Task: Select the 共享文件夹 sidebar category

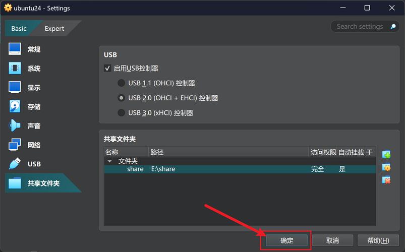Action: pos(36,183)
